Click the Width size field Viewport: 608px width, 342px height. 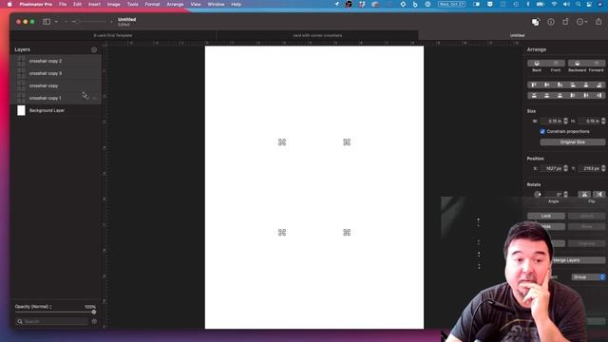point(551,121)
